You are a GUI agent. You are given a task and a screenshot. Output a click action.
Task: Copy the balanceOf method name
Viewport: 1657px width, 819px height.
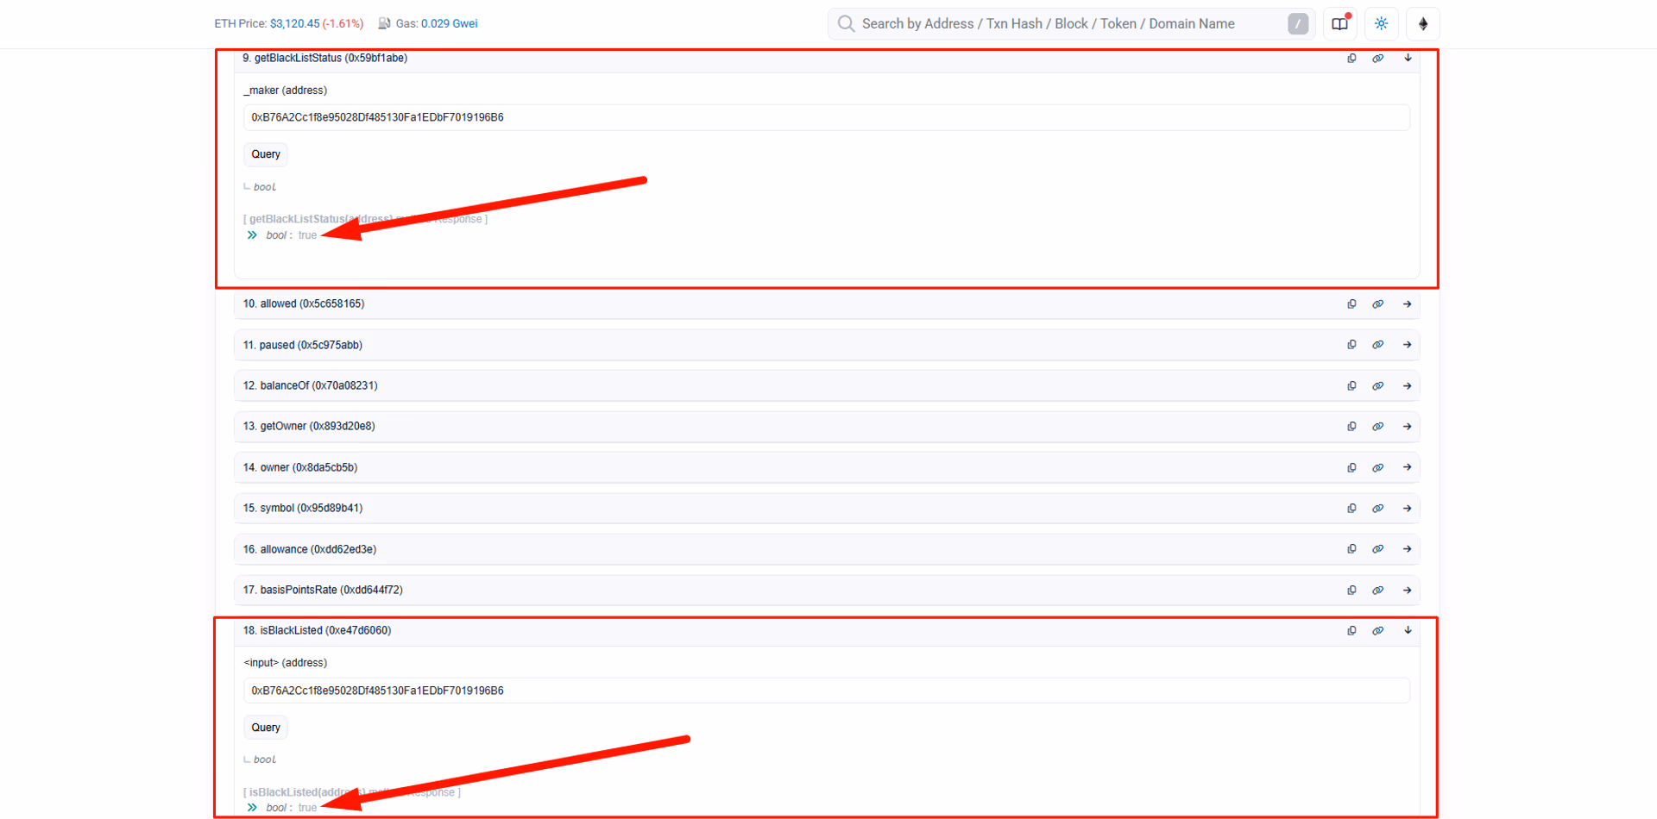pyautogui.click(x=1351, y=386)
